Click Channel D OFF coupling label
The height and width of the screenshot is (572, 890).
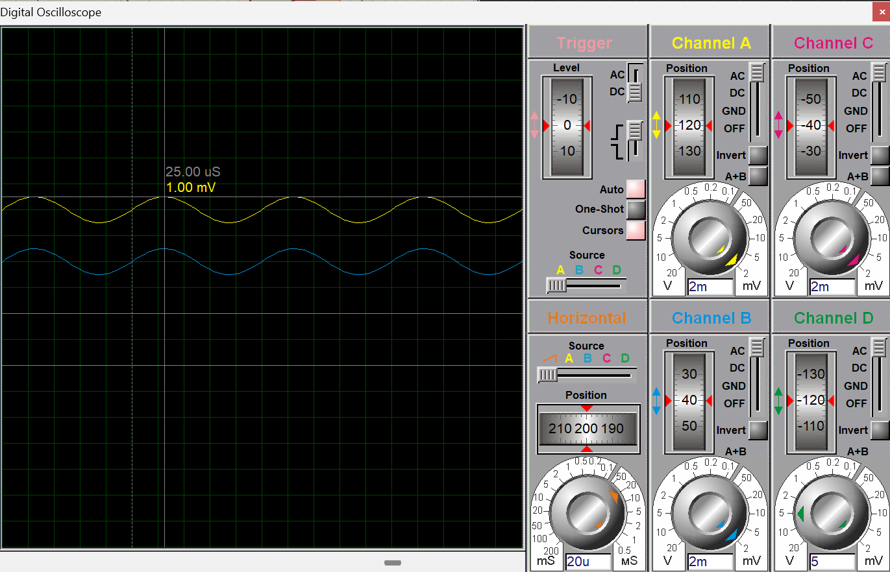click(x=856, y=403)
